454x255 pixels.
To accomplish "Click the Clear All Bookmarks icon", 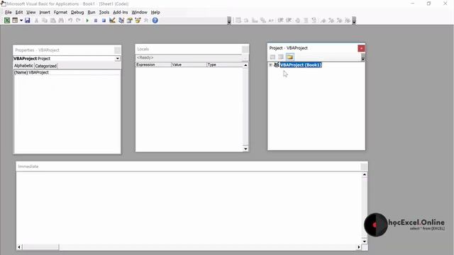I will (x=348, y=21).
